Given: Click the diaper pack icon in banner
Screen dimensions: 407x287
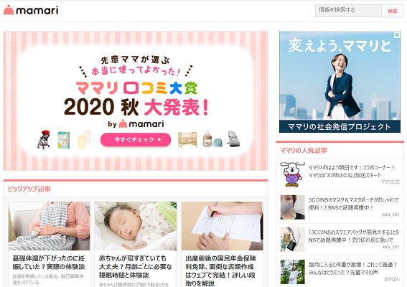Looking at the screenshot, I should [x=64, y=140].
